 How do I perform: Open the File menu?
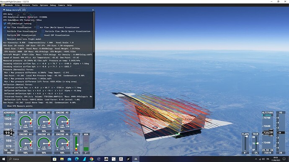click(x=17, y=5)
